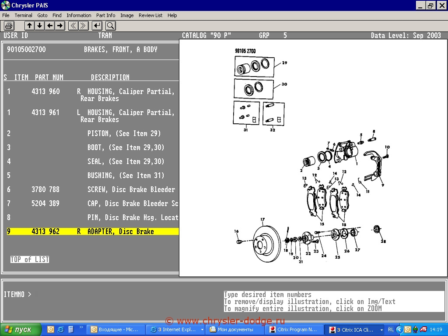Click the right arrow toolbar button

pyautogui.click(x=59, y=26)
